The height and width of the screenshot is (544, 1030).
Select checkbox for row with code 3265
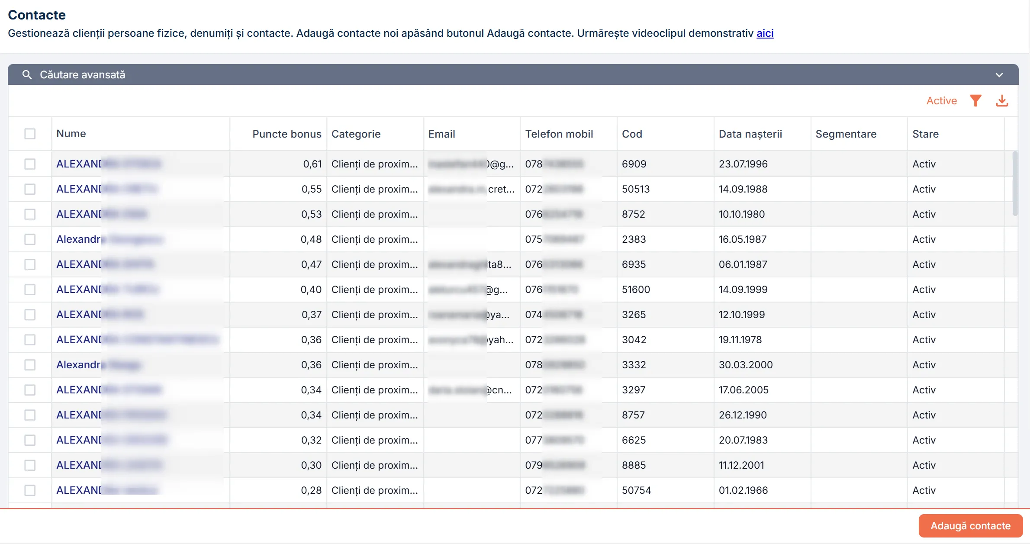tap(30, 315)
